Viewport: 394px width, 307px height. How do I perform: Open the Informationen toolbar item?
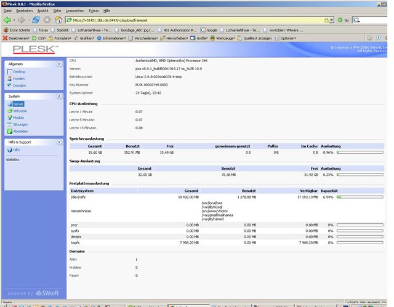(111, 38)
